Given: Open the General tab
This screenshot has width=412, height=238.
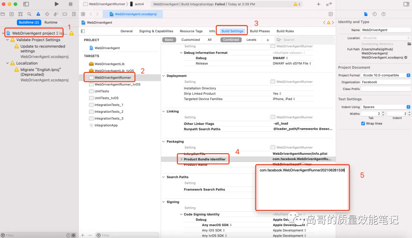Looking at the screenshot, I should pyautogui.click(x=126, y=31).
